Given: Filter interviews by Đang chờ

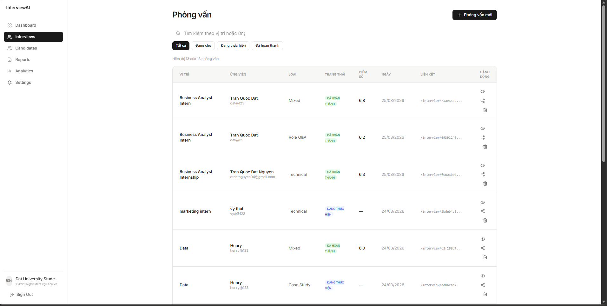Looking at the screenshot, I should coord(203,46).
